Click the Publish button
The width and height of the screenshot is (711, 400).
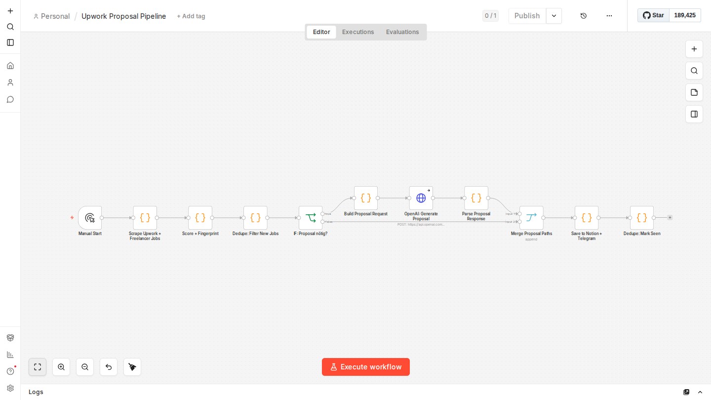point(527,16)
